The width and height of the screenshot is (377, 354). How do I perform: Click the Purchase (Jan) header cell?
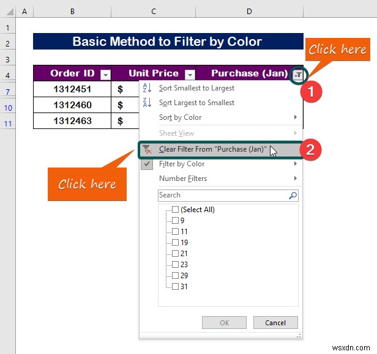coord(249,73)
